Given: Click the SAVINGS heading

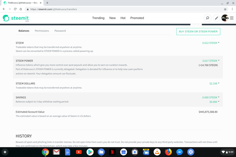Looking at the screenshot, I should point(21,97).
